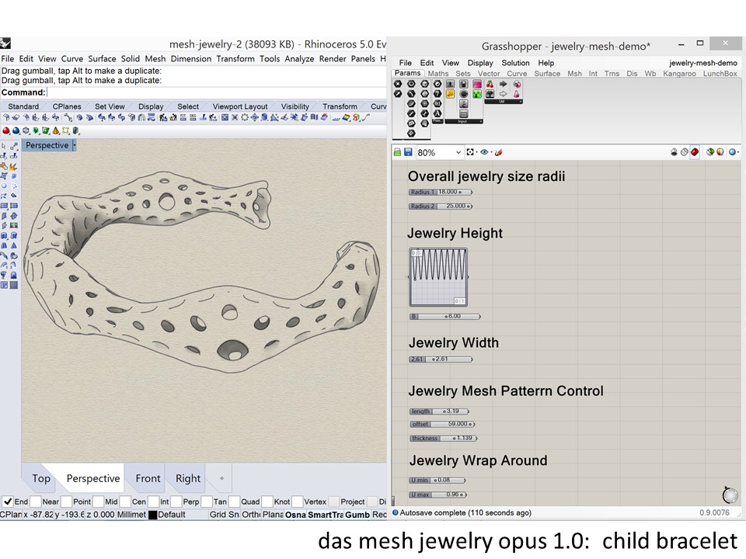Screen dimensions: 746x559
Task: Open the 80% zoom level dropdown
Action: pos(458,153)
